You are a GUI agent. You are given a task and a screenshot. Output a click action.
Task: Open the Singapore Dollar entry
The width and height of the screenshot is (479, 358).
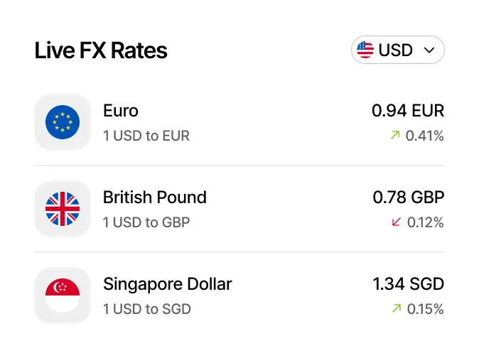point(168,284)
